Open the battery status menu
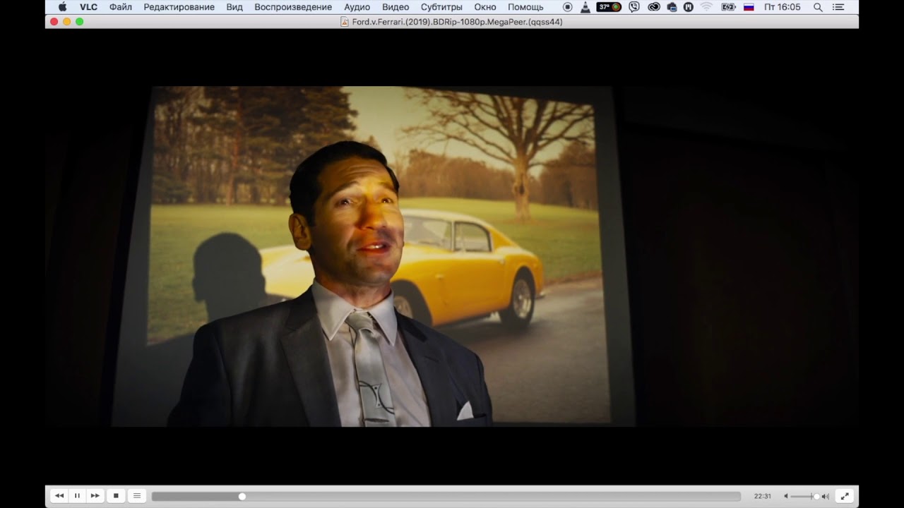Image resolution: width=904 pixels, height=508 pixels. pos(728,7)
